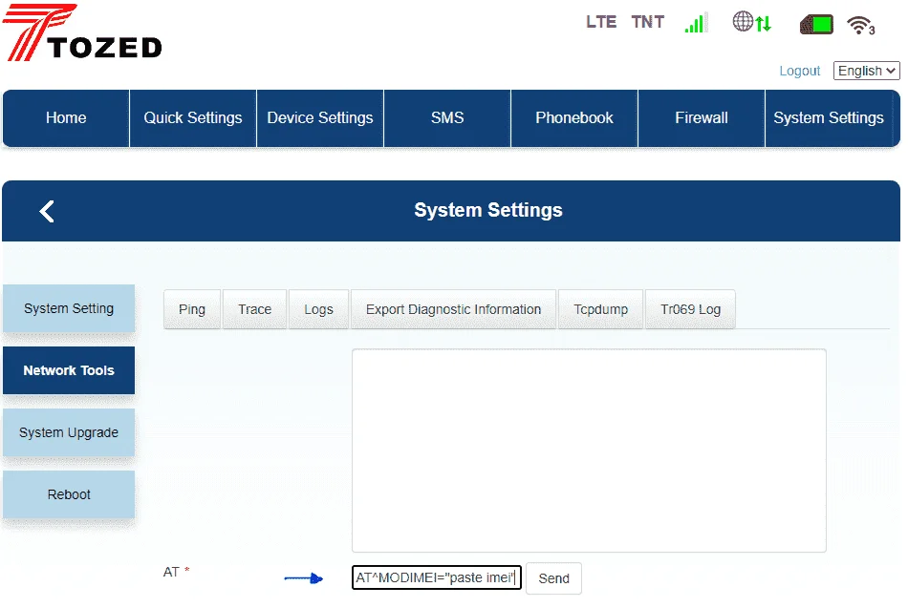
Task: Click the AT field label
Action: (171, 572)
